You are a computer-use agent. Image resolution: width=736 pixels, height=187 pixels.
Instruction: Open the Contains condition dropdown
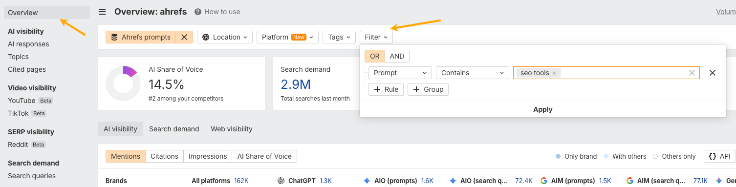click(x=473, y=73)
